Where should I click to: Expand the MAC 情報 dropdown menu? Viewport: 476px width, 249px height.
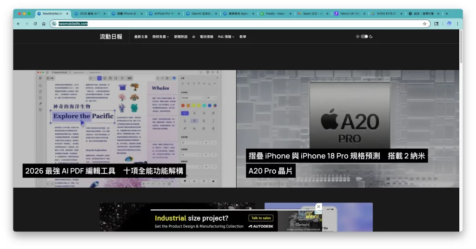pos(226,37)
